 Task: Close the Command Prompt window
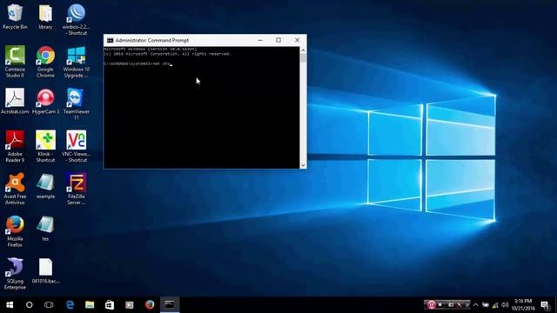coord(298,40)
